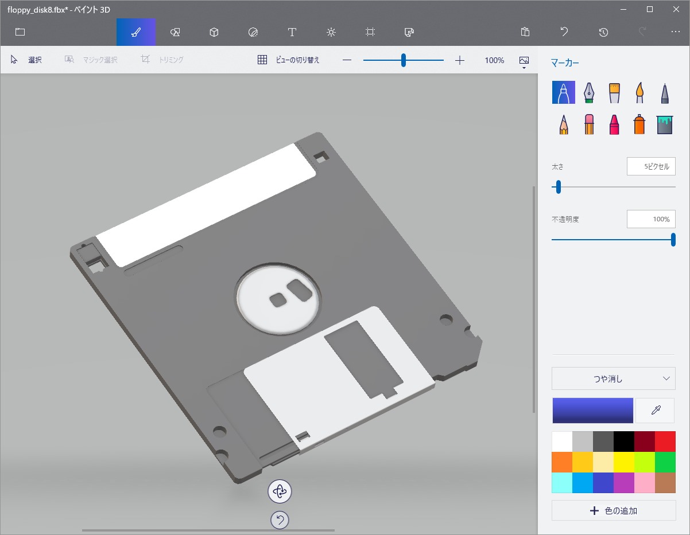The width and height of the screenshot is (690, 535).
Task: Select the spray can tool
Action: (639, 124)
